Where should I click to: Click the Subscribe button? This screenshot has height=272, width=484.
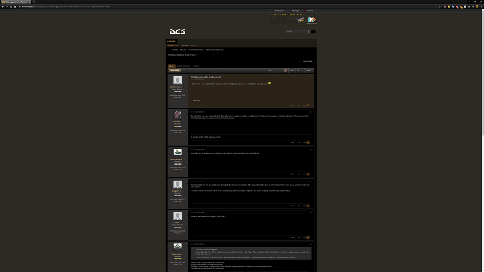pyautogui.click(x=307, y=61)
